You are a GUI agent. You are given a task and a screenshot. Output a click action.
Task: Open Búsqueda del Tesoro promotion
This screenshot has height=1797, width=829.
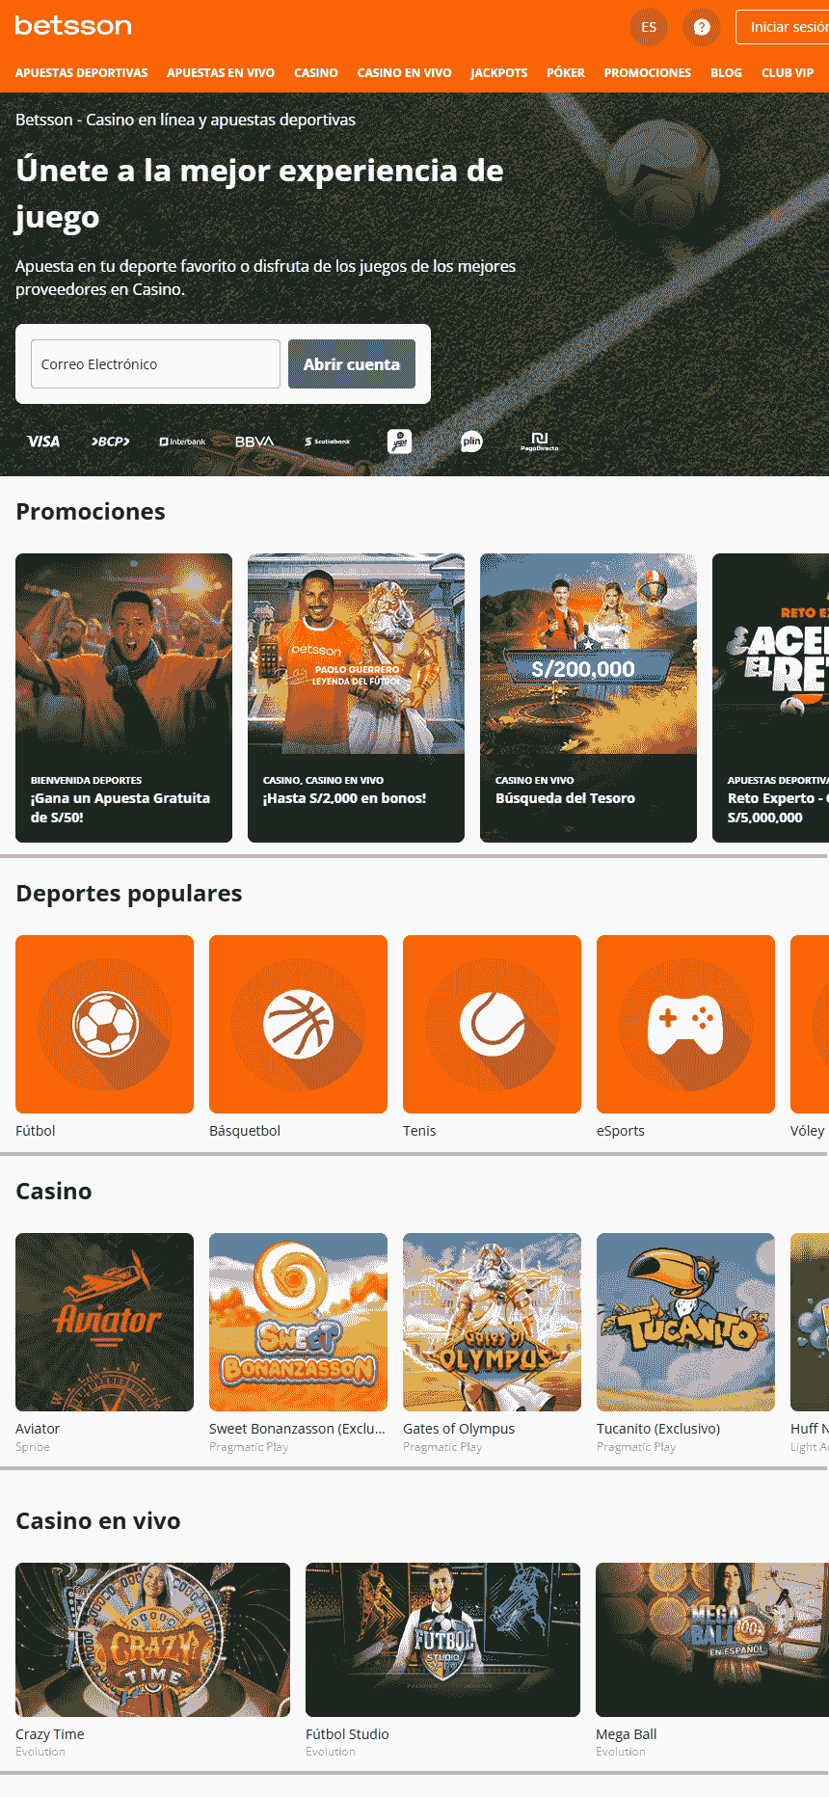(x=588, y=698)
